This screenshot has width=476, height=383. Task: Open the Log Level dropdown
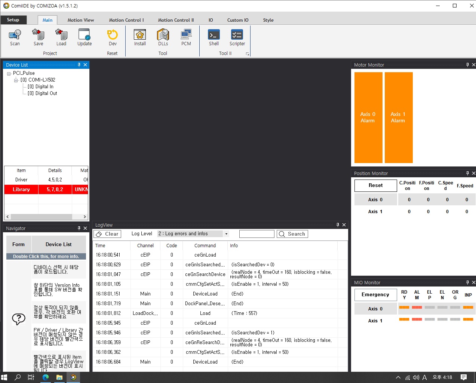tap(226, 234)
